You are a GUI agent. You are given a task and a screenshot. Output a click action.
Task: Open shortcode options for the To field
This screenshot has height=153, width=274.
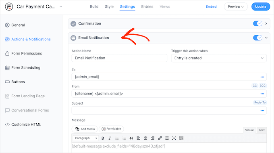(x=262, y=77)
